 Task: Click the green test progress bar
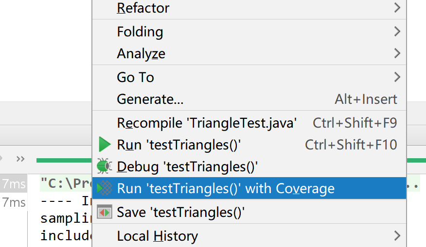63,160
